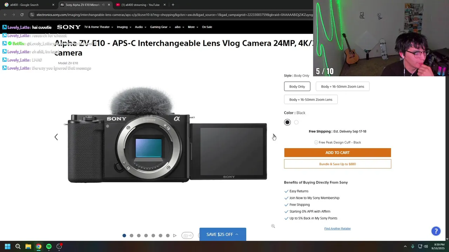This screenshot has width=449, height=252.
Task: Show hidden system tray icons chevron
Action: [x=405, y=246]
